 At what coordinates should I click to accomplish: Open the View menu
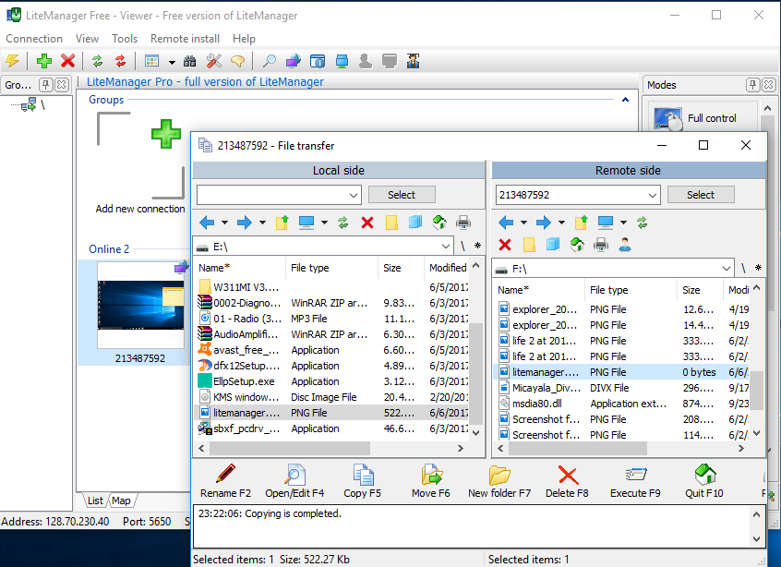pyautogui.click(x=87, y=39)
